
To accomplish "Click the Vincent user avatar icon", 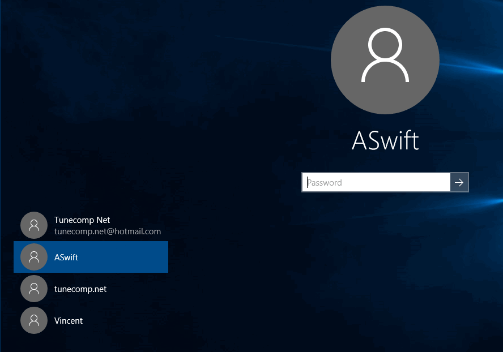I will [34, 320].
